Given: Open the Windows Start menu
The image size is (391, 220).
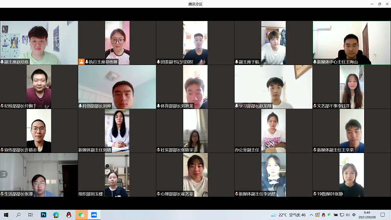Looking at the screenshot, I should point(6,215).
